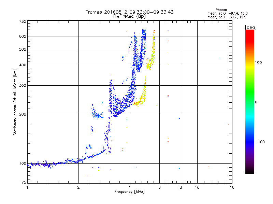Click frequency axis tick label "4"
This screenshot has width=273, height=204.
click(x=130, y=187)
